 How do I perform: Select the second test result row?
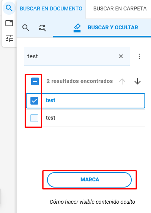tap(86, 118)
